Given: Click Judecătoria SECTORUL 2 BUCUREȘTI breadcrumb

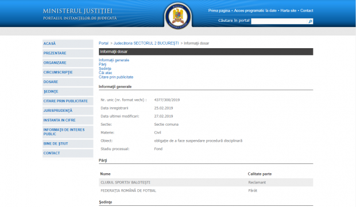Looking at the screenshot, I should (146, 44).
